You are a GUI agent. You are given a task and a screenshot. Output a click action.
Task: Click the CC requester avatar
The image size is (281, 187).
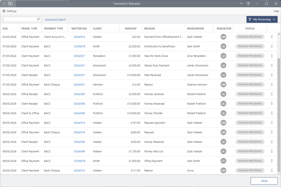click(223, 161)
